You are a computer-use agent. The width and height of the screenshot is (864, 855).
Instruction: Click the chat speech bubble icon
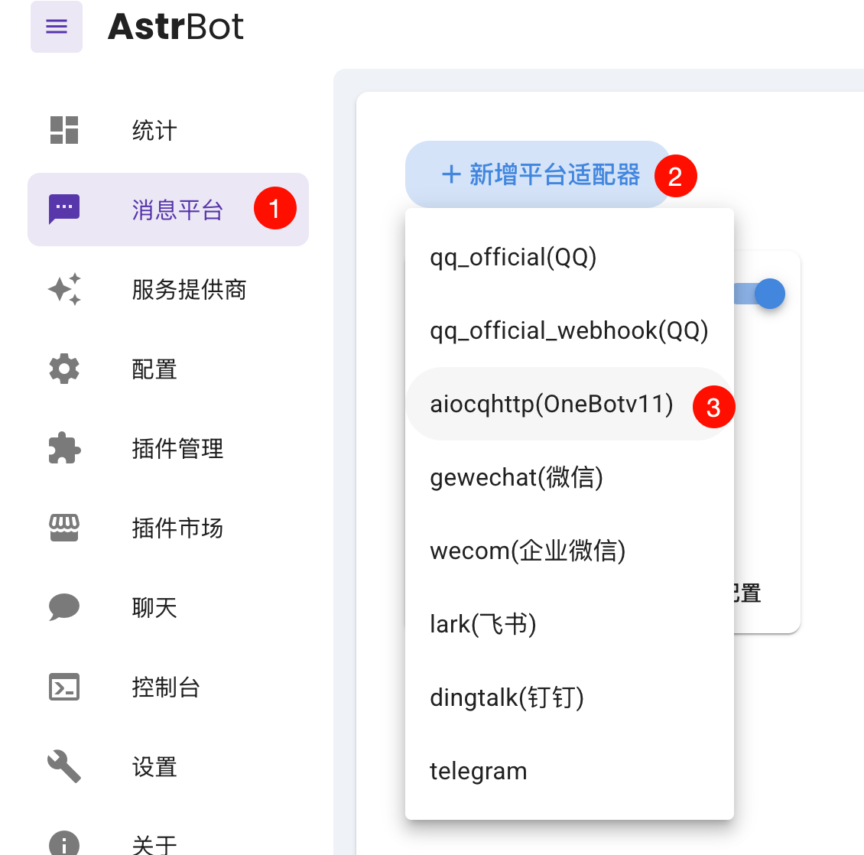[x=64, y=607]
